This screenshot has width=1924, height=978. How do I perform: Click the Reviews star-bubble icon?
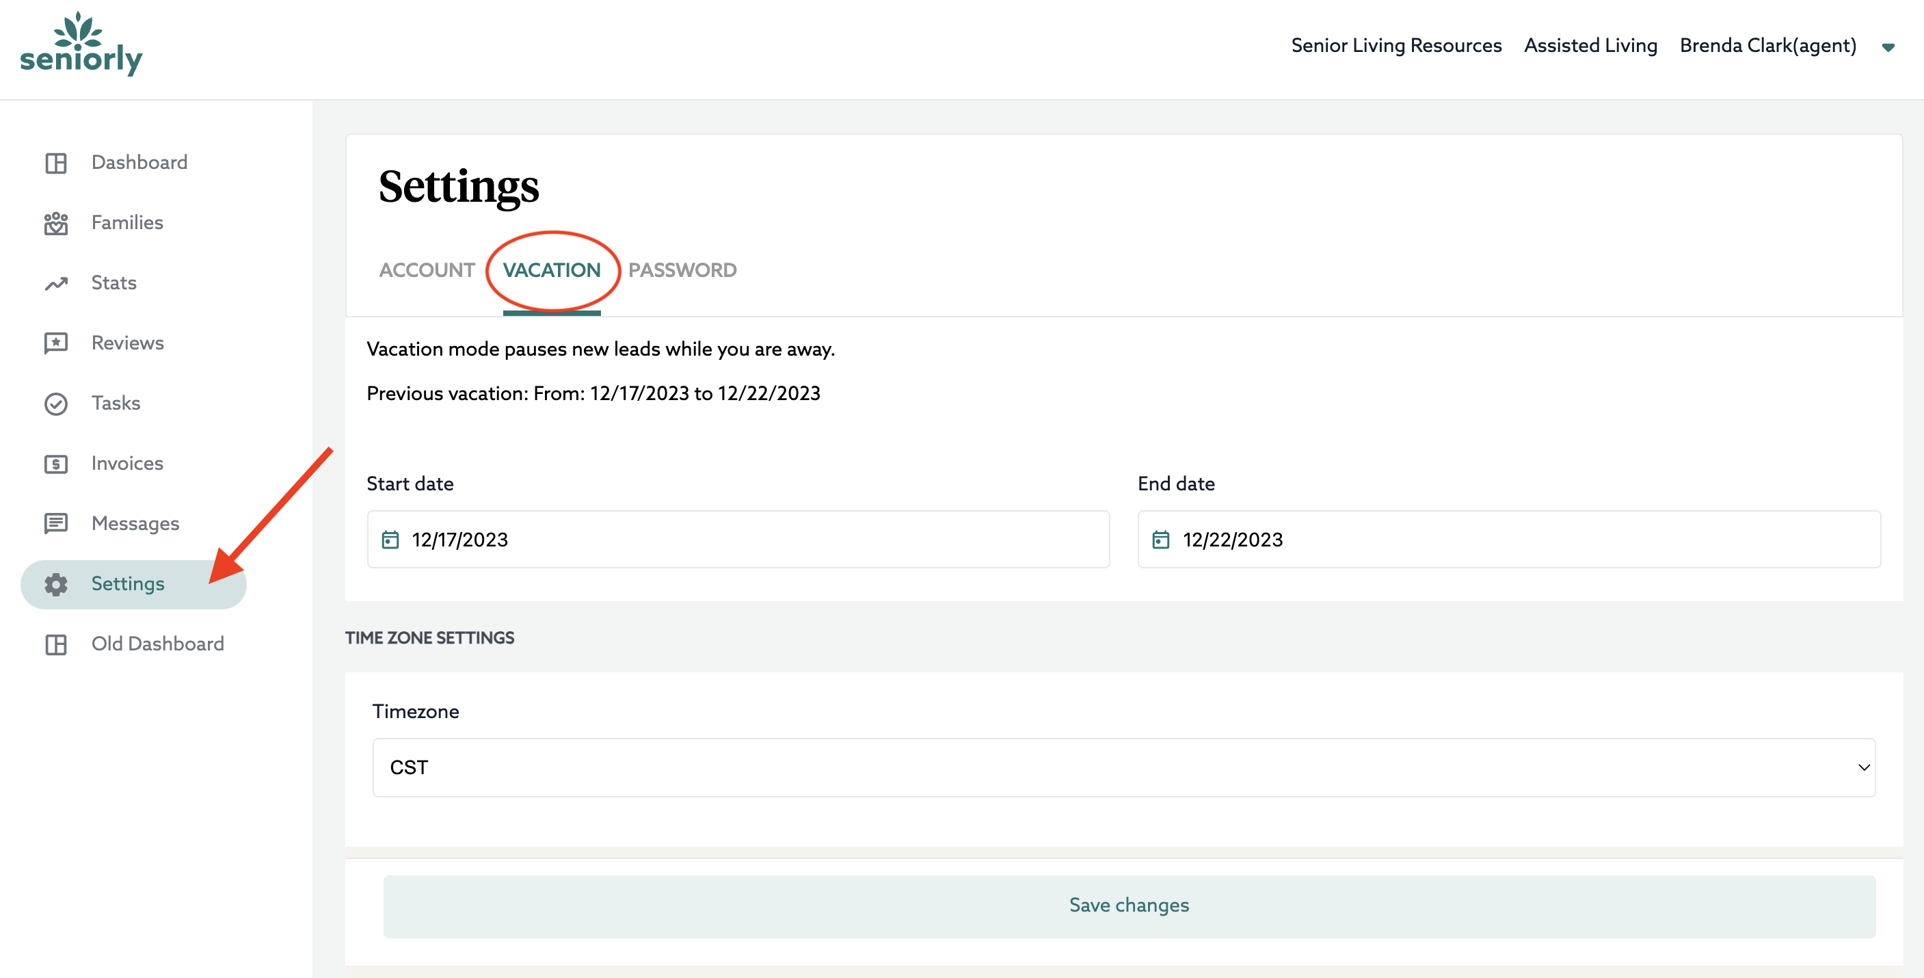(x=56, y=344)
